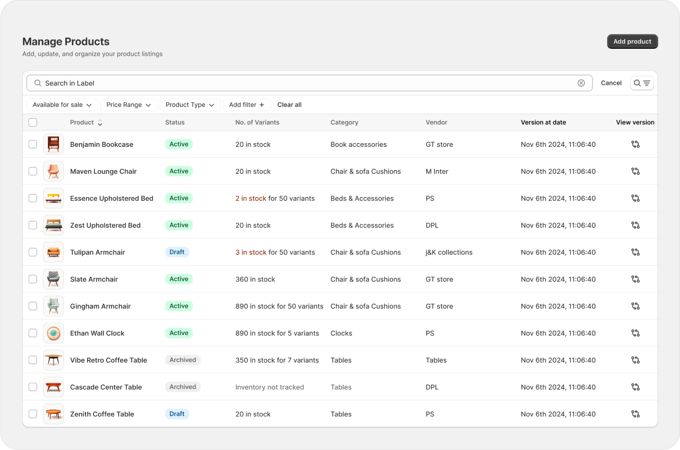Click the Version at date column header
Image resolution: width=680 pixels, height=450 pixels.
click(x=543, y=122)
